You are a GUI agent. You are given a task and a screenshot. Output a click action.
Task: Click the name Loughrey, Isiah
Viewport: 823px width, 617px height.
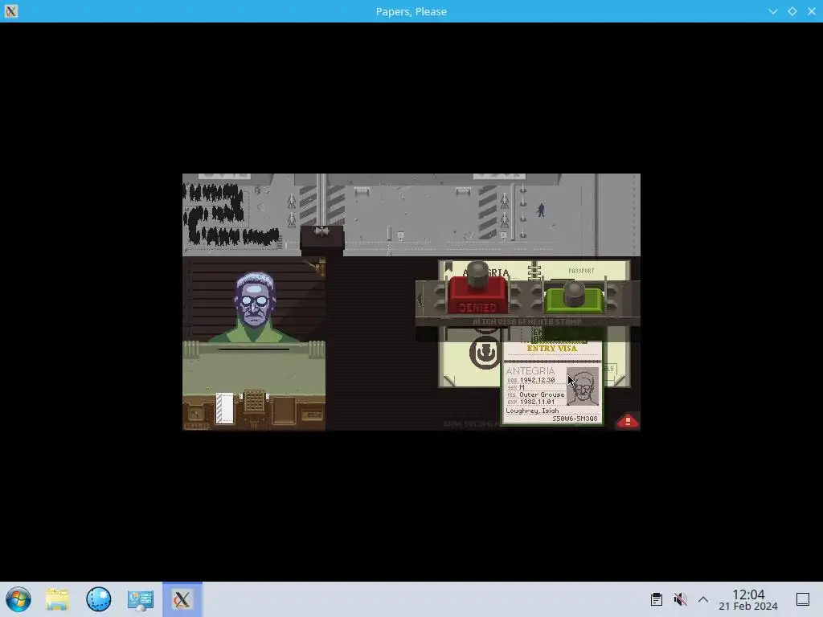coord(532,411)
